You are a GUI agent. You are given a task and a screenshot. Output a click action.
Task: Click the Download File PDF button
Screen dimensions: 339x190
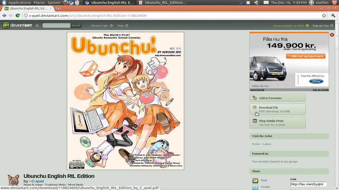[x=277, y=109]
